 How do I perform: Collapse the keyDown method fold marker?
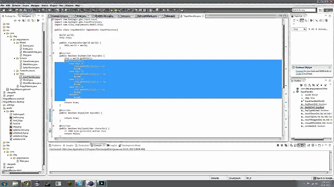coord(53,53)
